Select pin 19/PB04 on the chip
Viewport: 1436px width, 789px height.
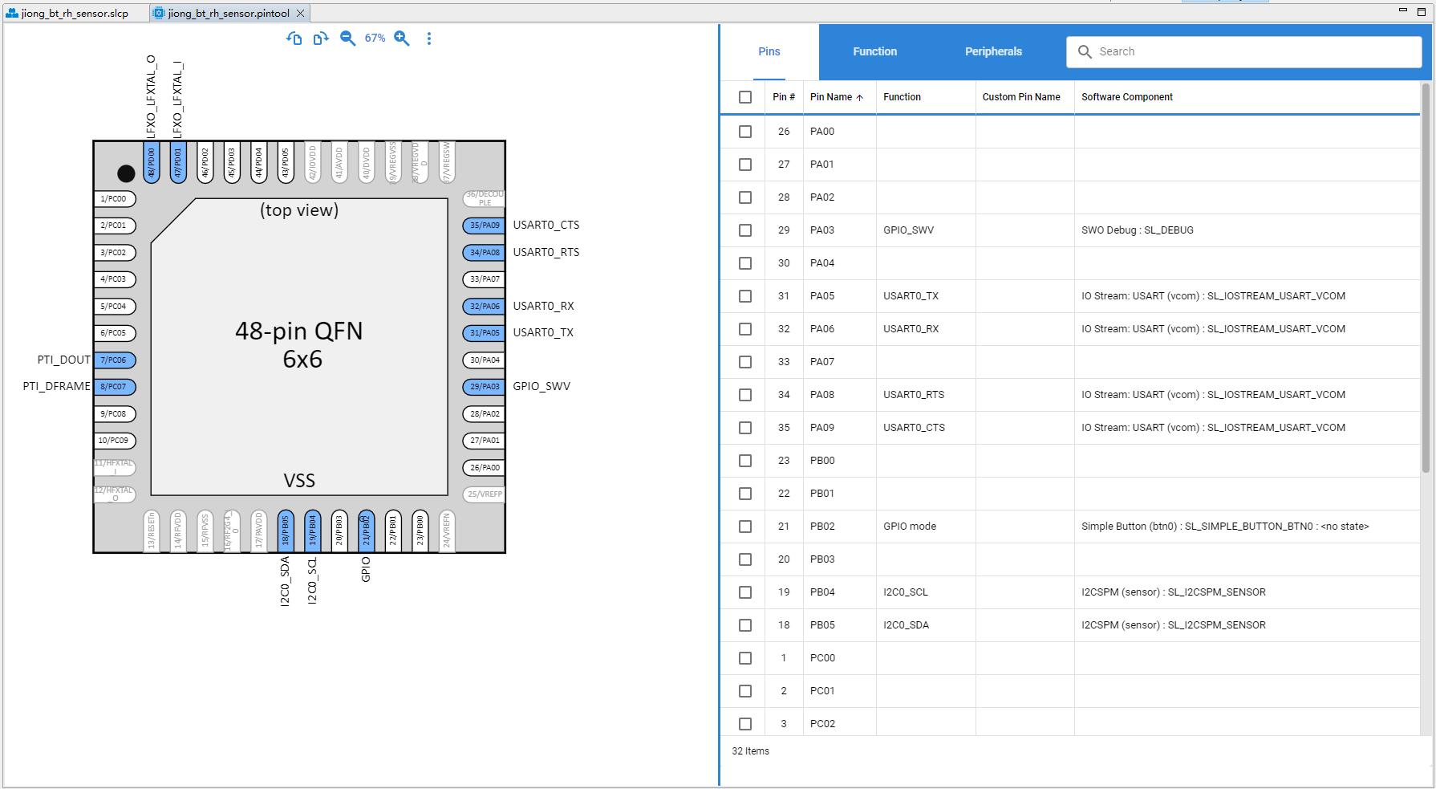click(312, 531)
